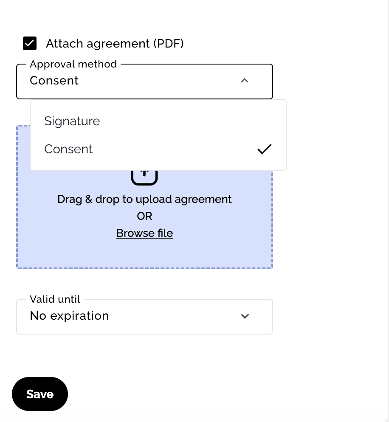Expand the Valid until dropdown
The width and height of the screenshot is (389, 422).
point(144,317)
